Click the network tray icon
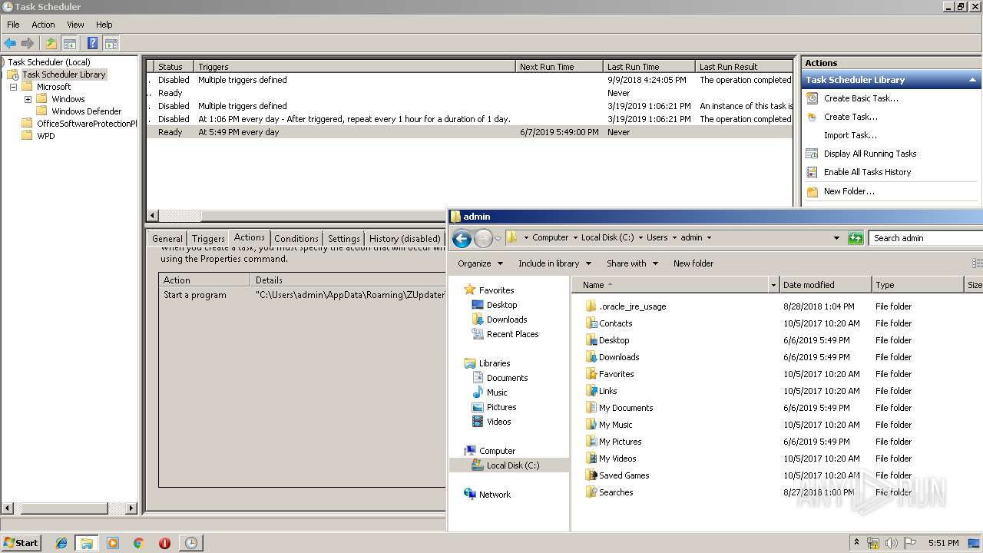Screen dimensions: 983x553 coord(874,543)
